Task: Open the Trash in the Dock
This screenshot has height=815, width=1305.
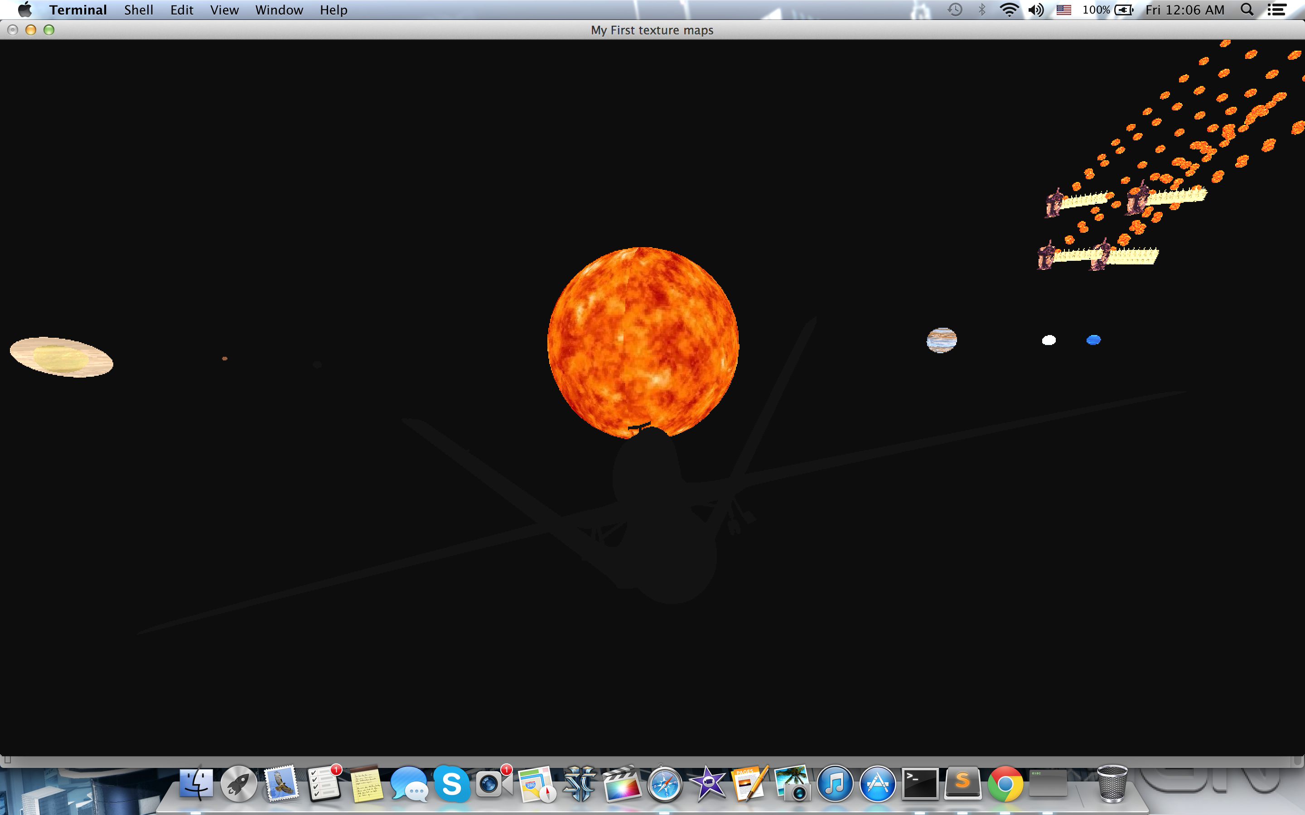Action: click(1112, 783)
